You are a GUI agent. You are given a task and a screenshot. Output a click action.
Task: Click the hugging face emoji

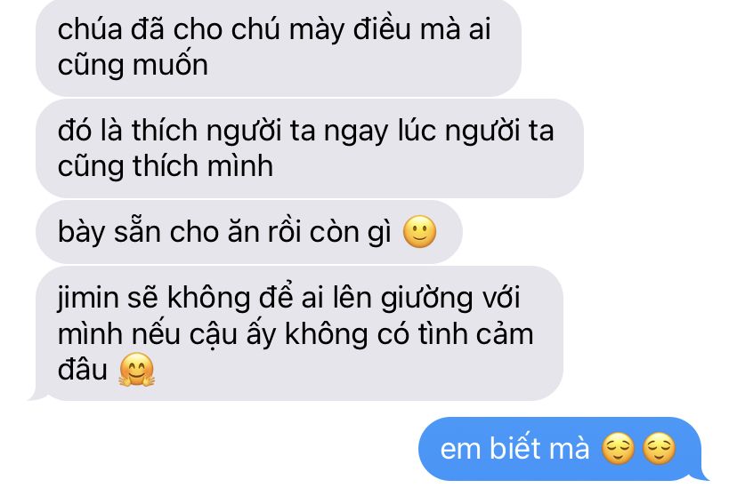pos(136,369)
